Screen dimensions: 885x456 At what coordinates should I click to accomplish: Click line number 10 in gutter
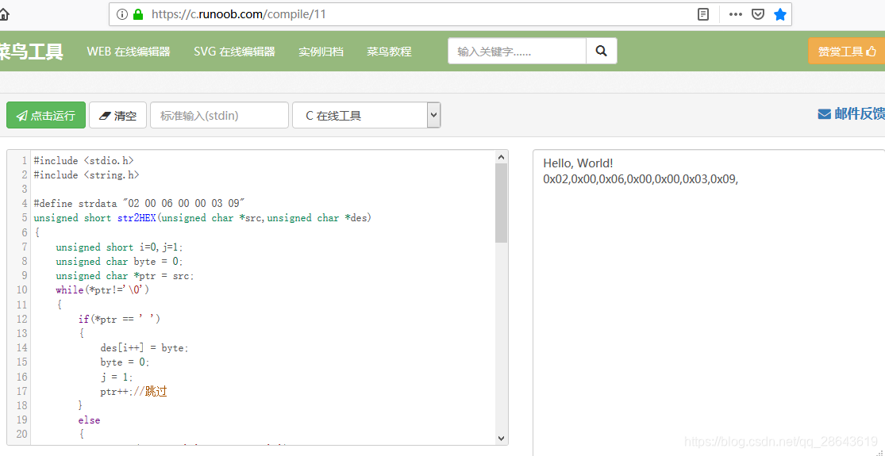[x=21, y=290]
